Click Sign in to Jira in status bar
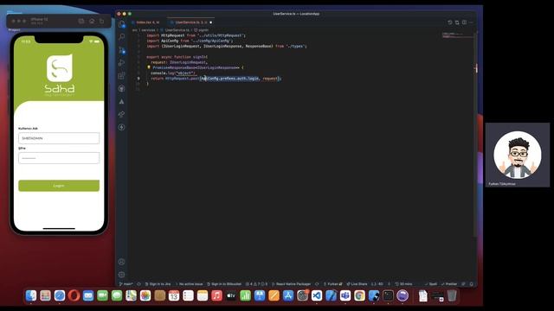Screen dimensions: 554x311 (158, 284)
